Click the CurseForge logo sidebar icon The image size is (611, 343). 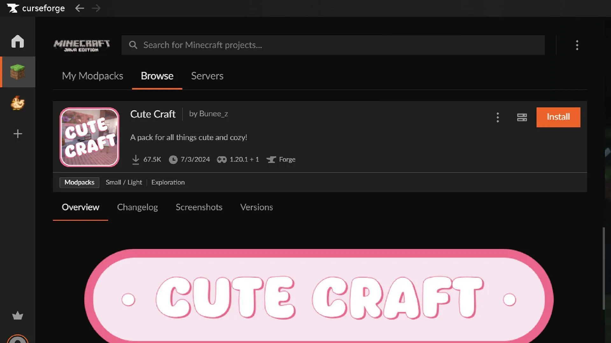[x=11, y=8]
